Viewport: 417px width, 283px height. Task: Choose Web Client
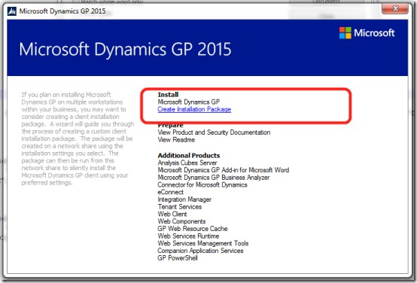(172, 214)
